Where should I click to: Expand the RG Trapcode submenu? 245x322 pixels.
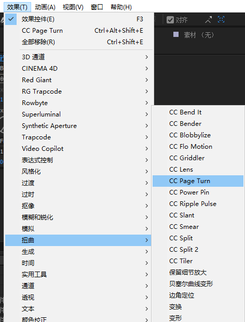[x=78, y=91]
